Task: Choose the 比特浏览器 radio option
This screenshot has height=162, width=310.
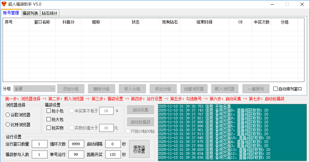Action: click(x=8, y=125)
